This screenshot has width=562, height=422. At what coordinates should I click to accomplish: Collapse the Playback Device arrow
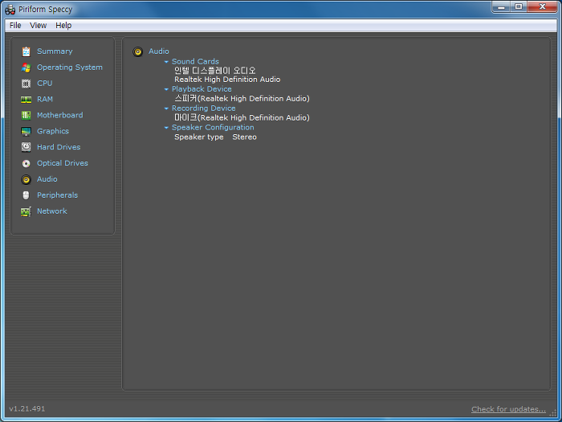(x=166, y=89)
